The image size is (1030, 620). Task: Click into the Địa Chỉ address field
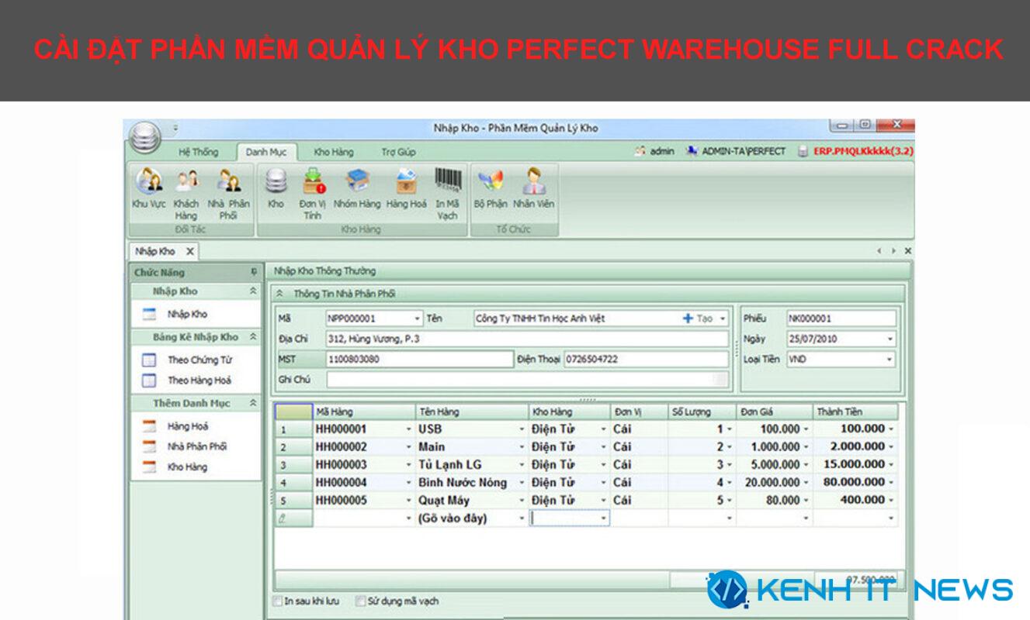tap(527, 339)
